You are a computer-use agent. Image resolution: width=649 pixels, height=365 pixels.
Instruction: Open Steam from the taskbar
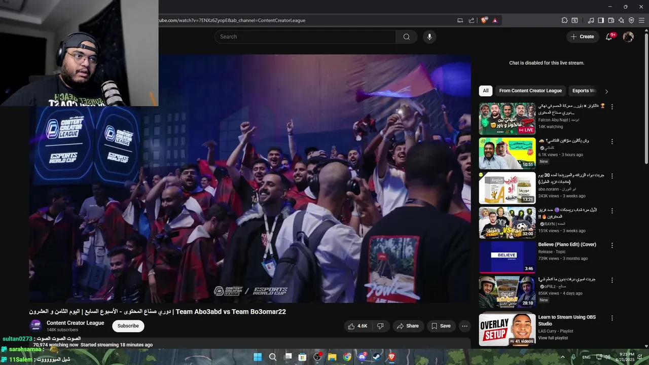(377, 357)
